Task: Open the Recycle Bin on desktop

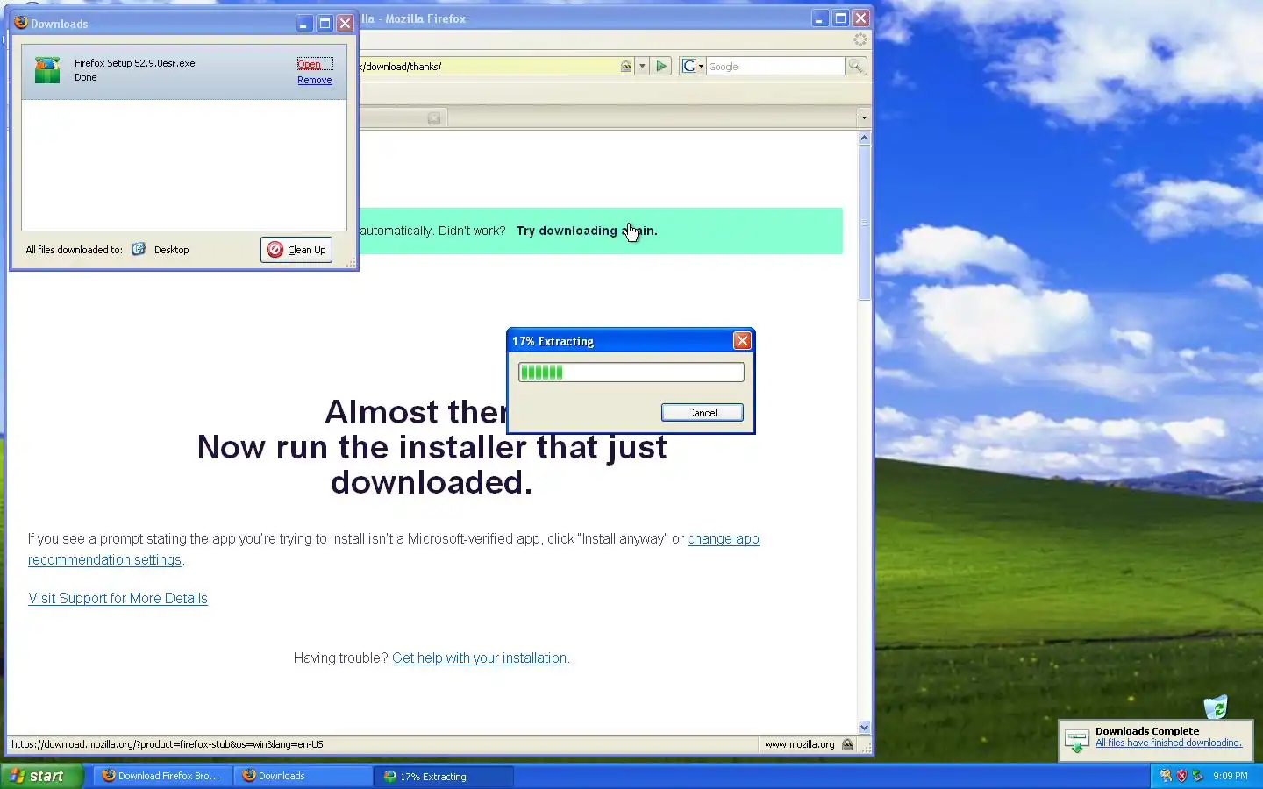Action: pyautogui.click(x=1216, y=707)
